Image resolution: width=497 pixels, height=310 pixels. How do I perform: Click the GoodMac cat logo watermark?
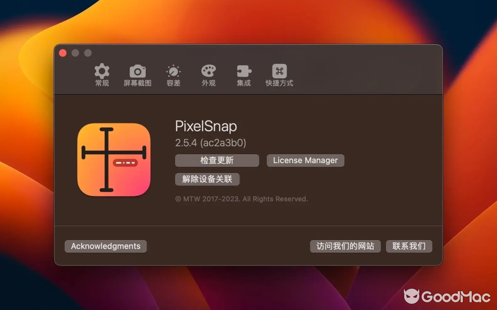(413, 296)
